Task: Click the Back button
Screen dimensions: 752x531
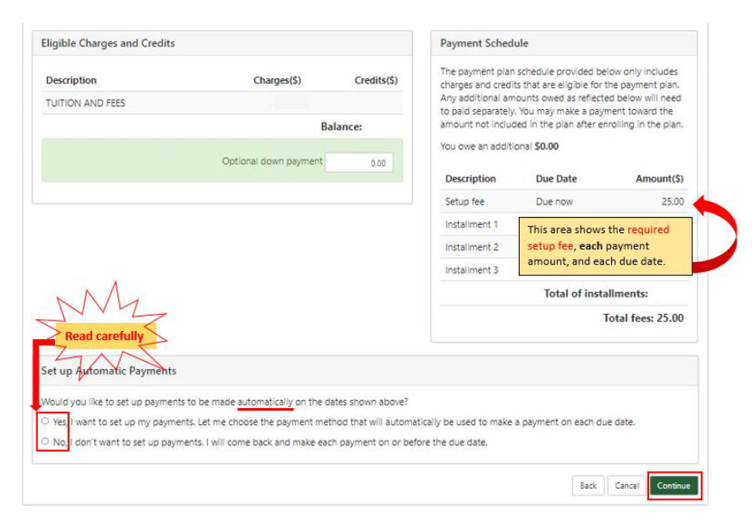Action: (588, 486)
